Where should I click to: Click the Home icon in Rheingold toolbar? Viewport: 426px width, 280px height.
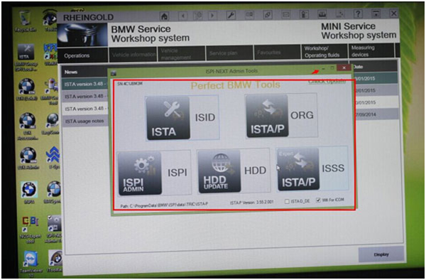[165, 16]
